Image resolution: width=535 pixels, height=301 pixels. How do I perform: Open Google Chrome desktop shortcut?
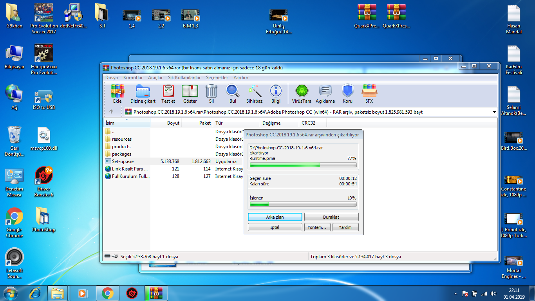click(14, 223)
